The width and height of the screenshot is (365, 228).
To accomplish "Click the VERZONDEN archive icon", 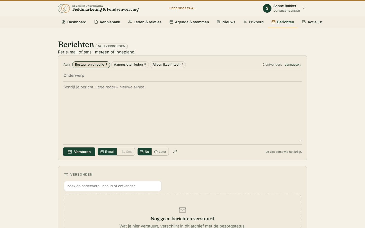I will [66, 175].
